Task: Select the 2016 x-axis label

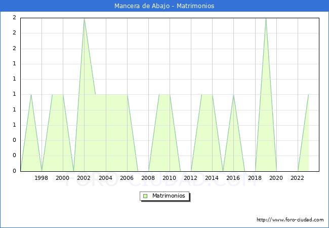Action: 233,178
